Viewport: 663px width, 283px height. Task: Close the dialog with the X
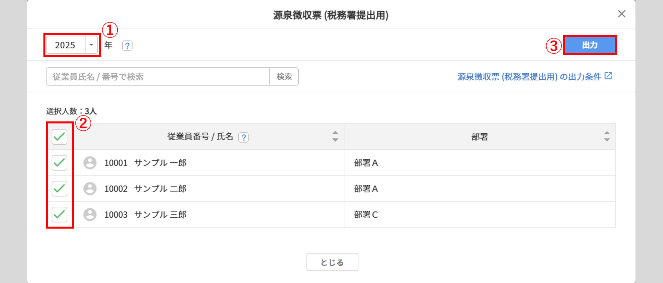pos(622,14)
